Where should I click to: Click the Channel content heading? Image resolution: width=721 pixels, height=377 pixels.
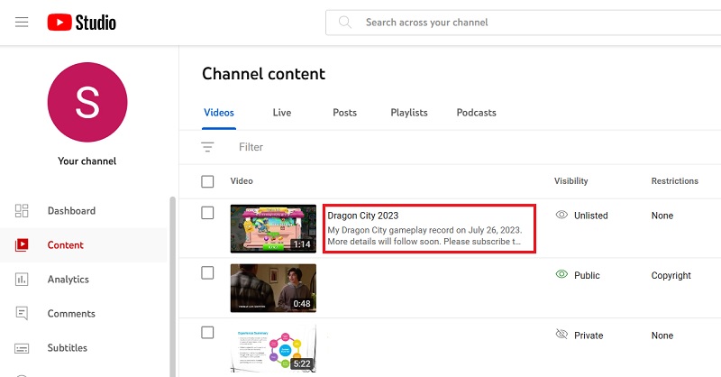pos(263,74)
